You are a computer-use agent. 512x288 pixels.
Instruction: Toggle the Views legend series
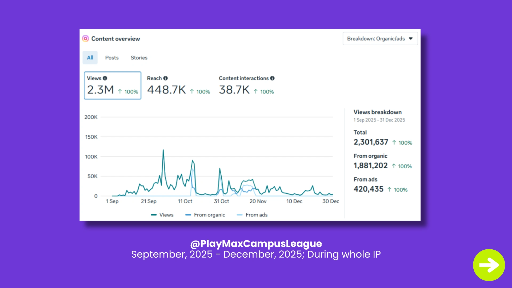(x=162, y=215)
